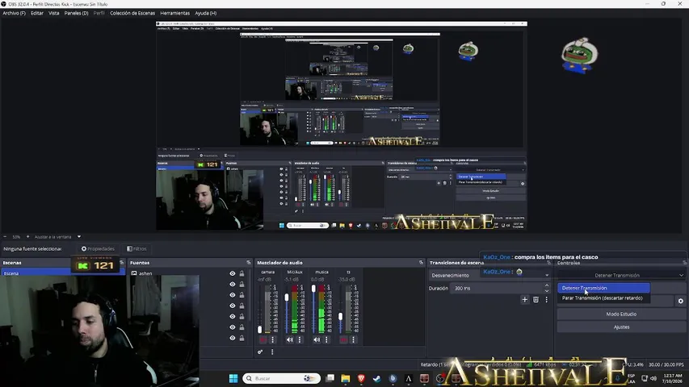Open the camara channel options menu
689x387 pixels.
pyautogui.click(x=272, y=339)
